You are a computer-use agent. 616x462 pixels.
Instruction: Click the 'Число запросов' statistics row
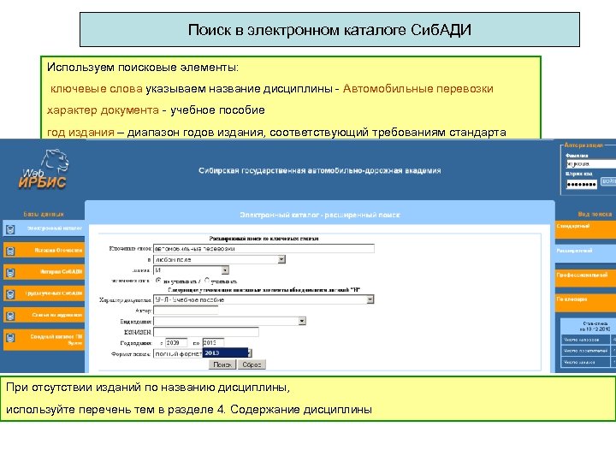point(588,340)
